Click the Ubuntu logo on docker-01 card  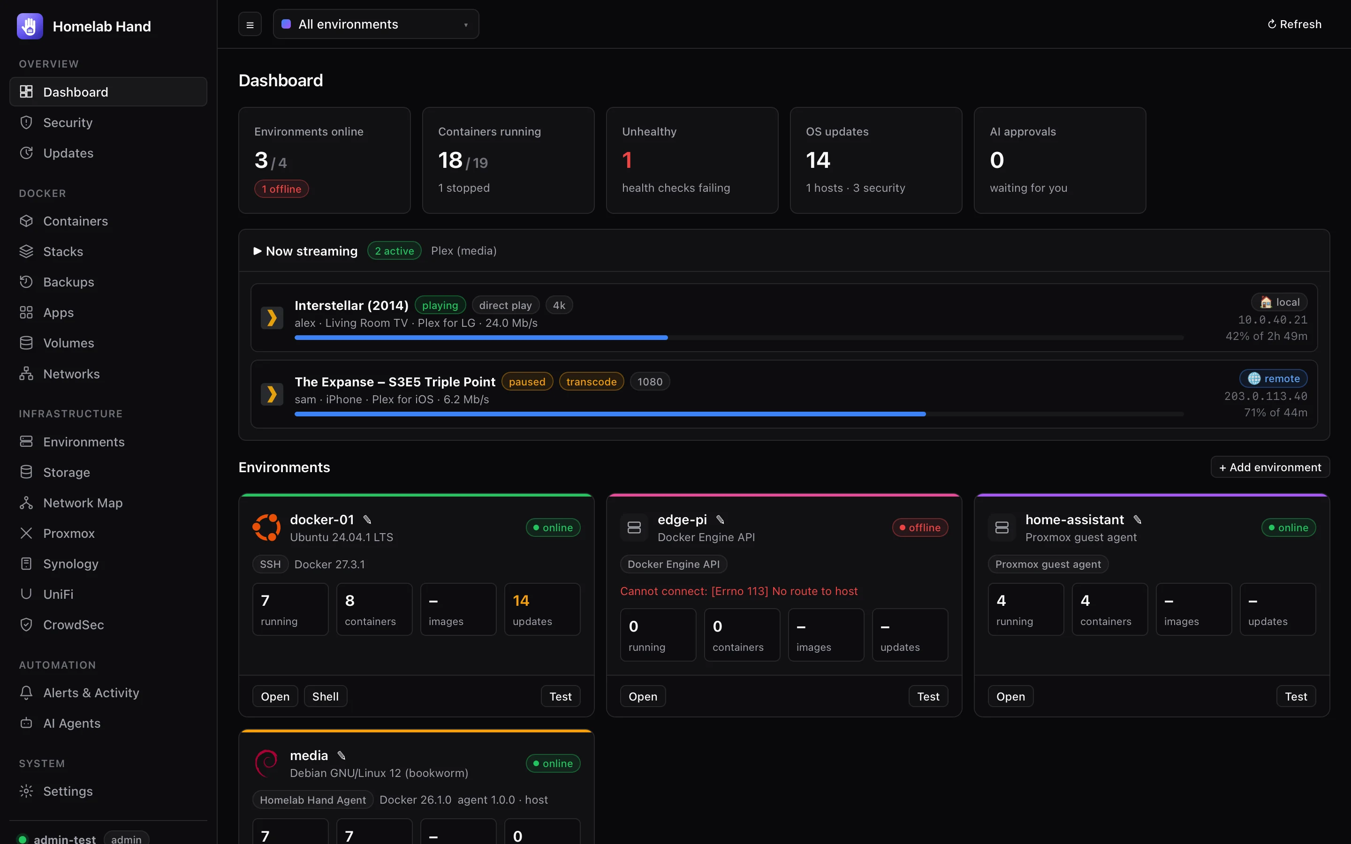pos(266,527)
